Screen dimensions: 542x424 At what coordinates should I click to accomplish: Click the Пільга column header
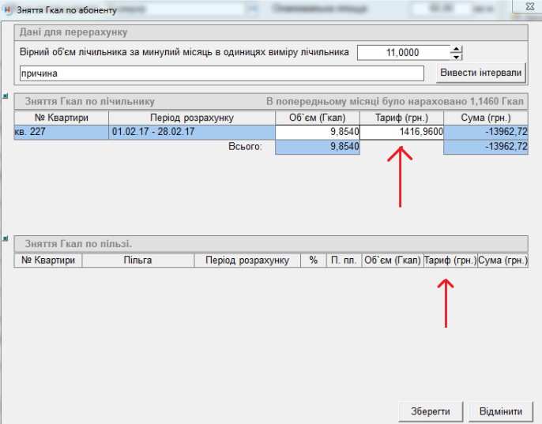137,260
